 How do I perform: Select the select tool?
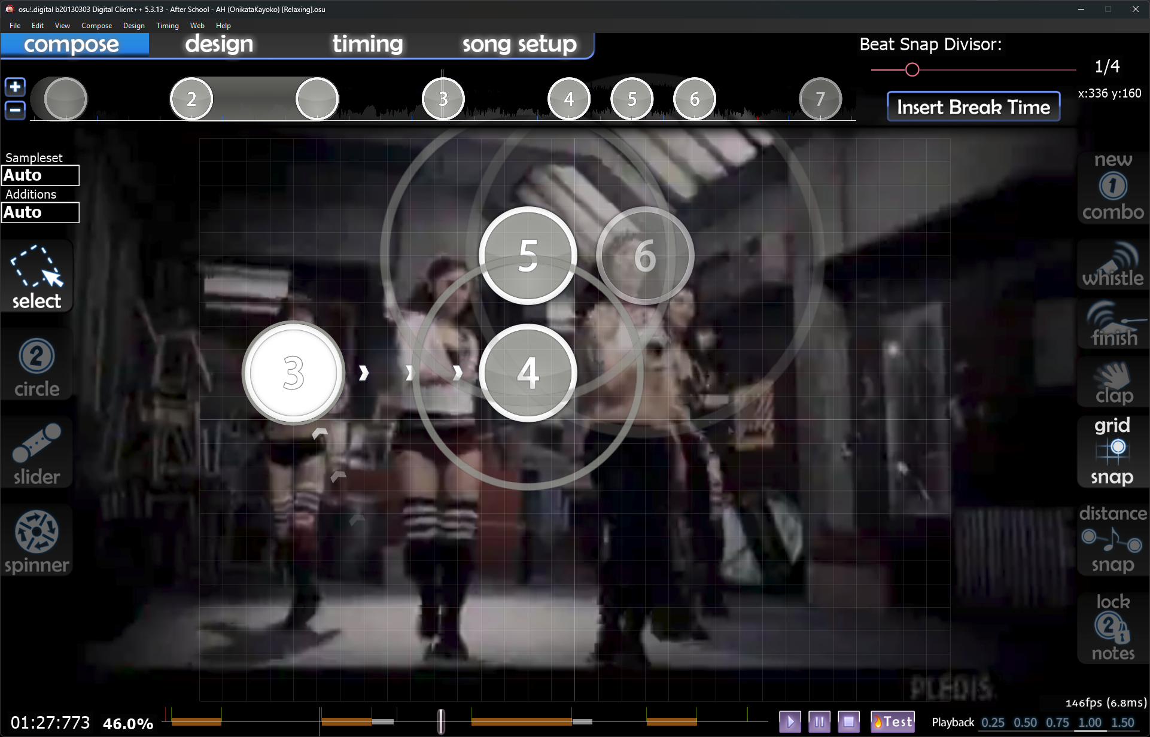click(x=36, y=276)
